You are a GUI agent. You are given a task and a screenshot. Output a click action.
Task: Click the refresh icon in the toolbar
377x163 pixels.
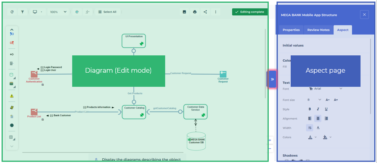click(x=12, y=12)
